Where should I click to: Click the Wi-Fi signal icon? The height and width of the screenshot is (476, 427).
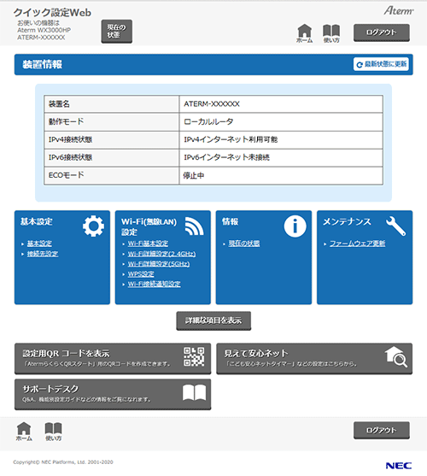195,226
